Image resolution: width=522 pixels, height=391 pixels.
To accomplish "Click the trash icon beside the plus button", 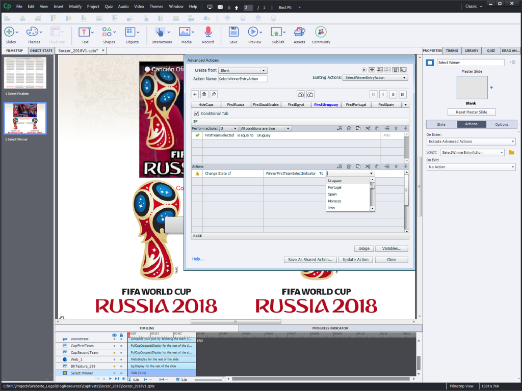I will (x=204, y=94).
